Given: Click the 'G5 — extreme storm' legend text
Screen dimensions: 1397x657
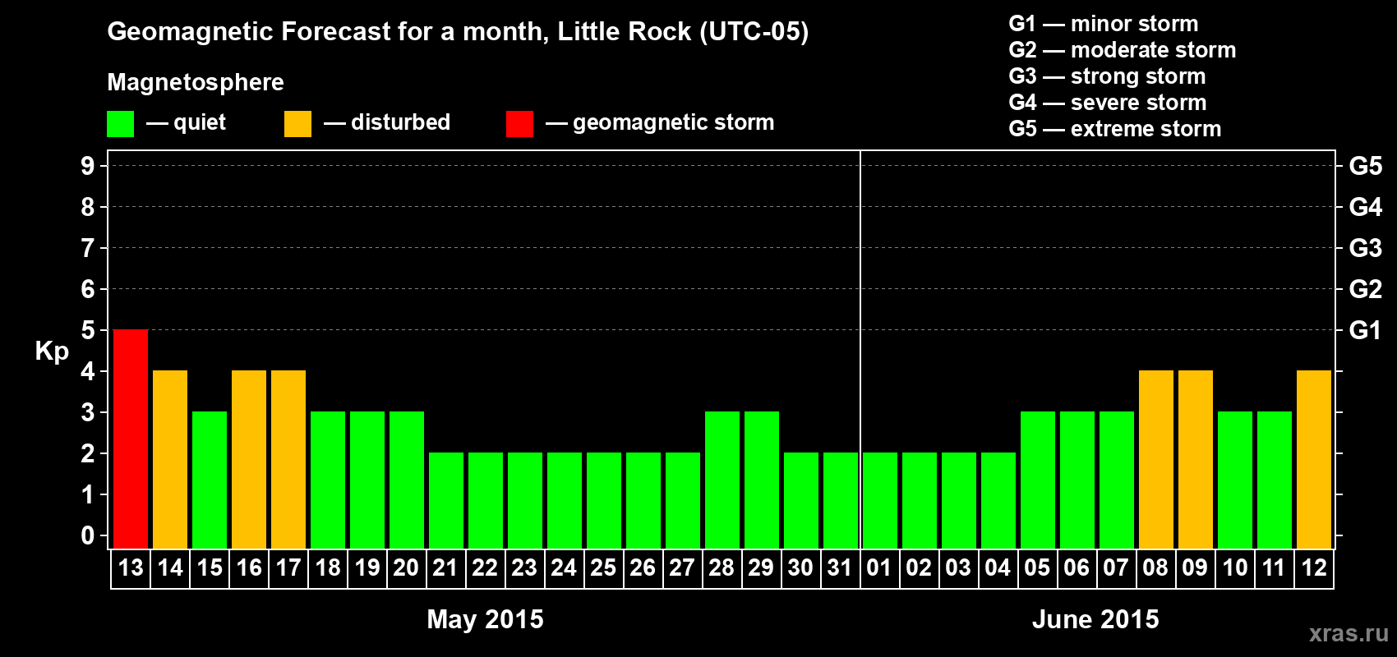Looking at the screenshot, I should (1115, 129).
